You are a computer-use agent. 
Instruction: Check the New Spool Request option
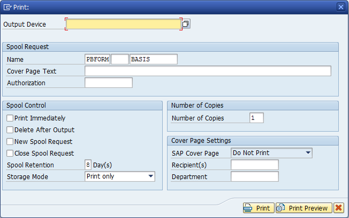(10, 142)
